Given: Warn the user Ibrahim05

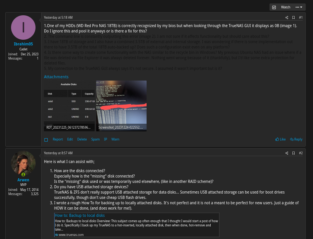Looking at the screenshot, I should click(115, 139).
